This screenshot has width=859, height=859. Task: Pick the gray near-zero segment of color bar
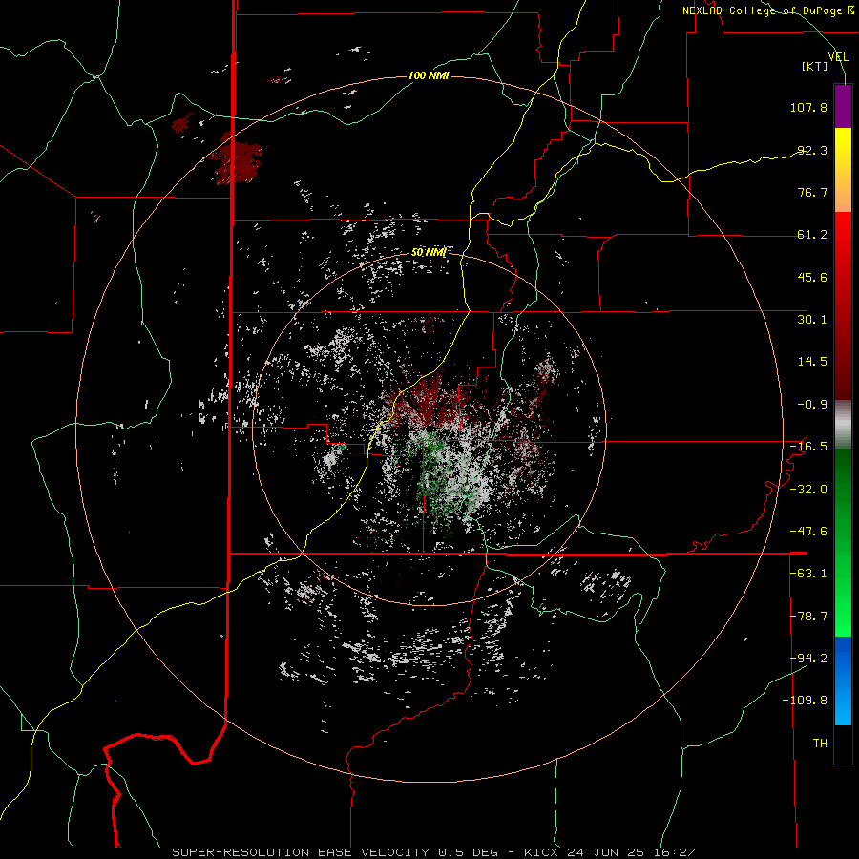tap(843, 425)
